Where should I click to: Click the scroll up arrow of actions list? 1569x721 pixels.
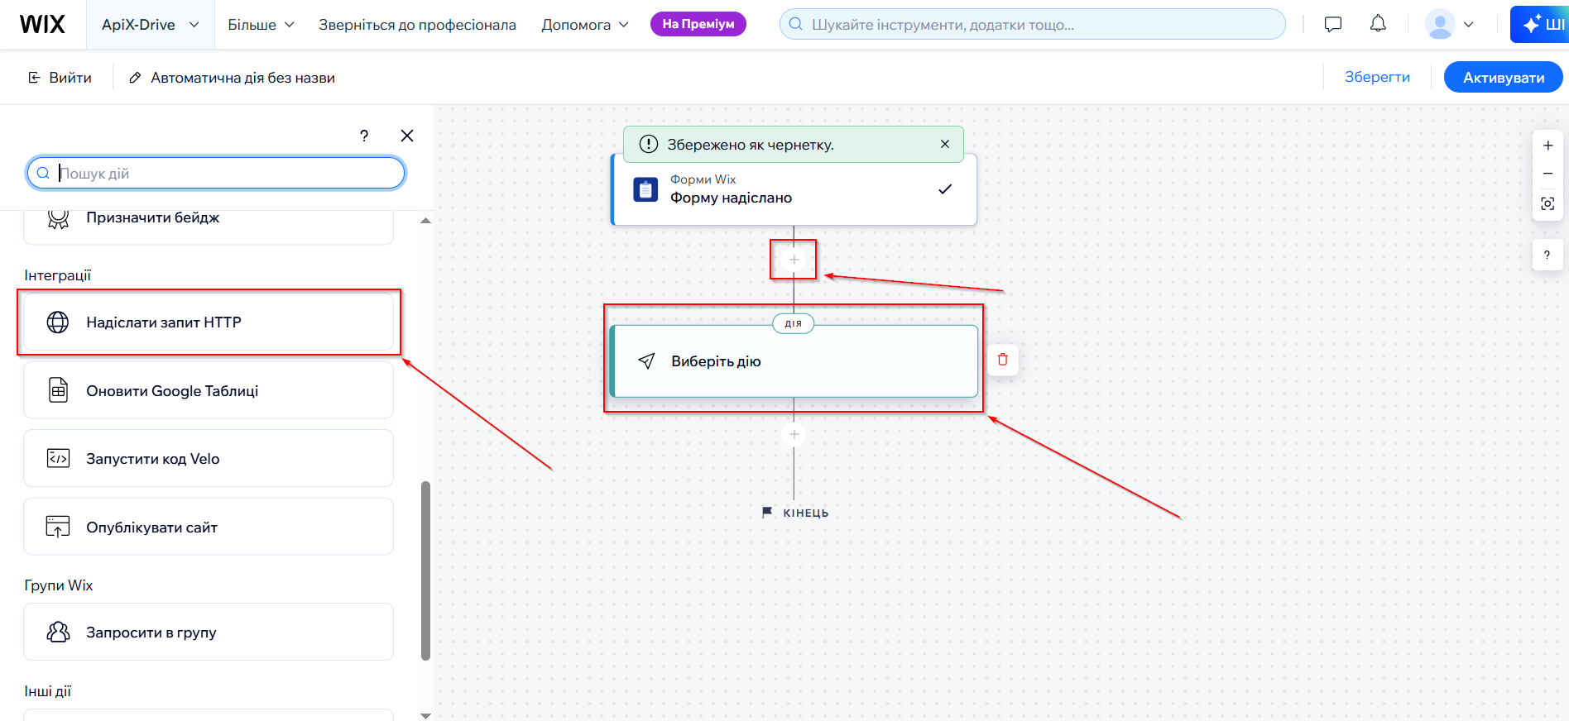425,221
